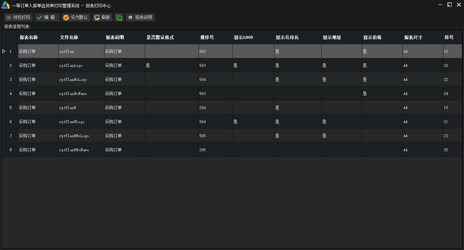Viewport: 464px width, 250px height.
Task: Open 报表说明 report description
Action: 140,18
